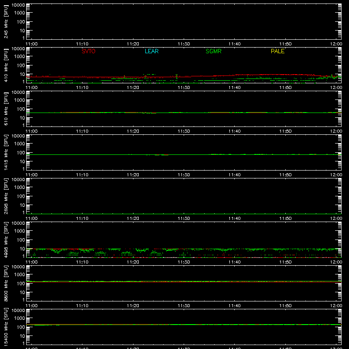
Task: Click the cyan LEAR station legend label
Action: 151,51
